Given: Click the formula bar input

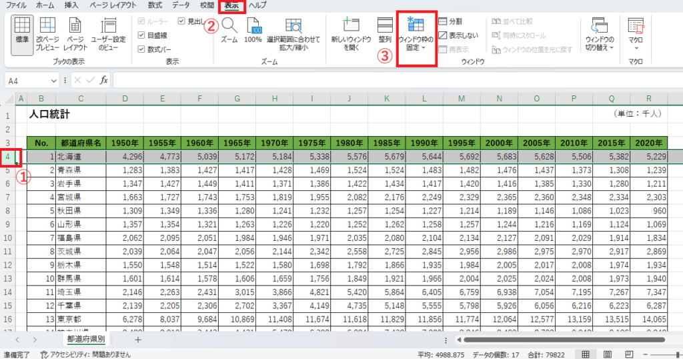Looking at the screenshot, I should (398, 81).
